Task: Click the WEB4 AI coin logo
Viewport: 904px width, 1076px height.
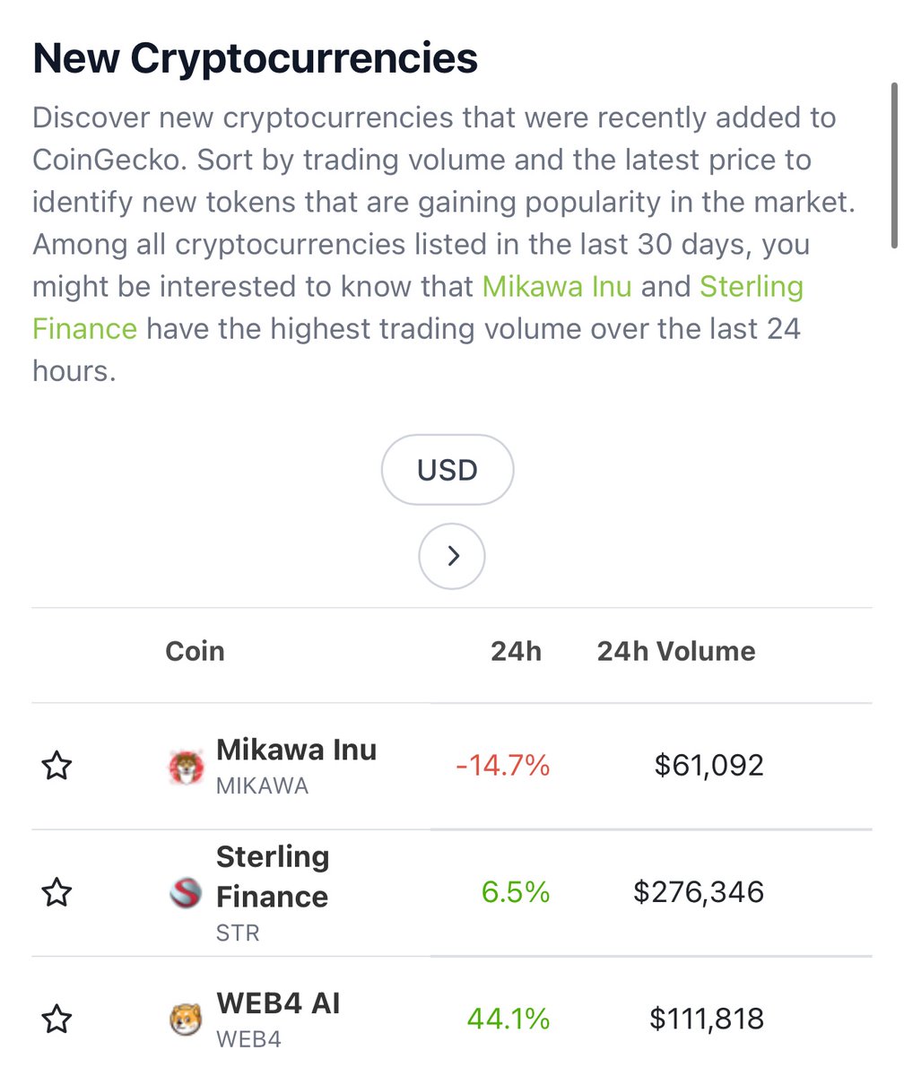Action: click(x=187, y=1020)
